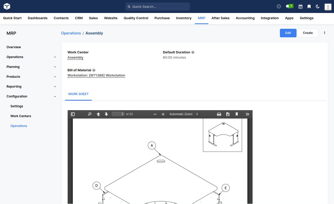Download the worksheet document

coord(228,114)
